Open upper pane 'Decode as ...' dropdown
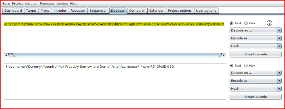285x109 pixels. click(x=255, y=30)
